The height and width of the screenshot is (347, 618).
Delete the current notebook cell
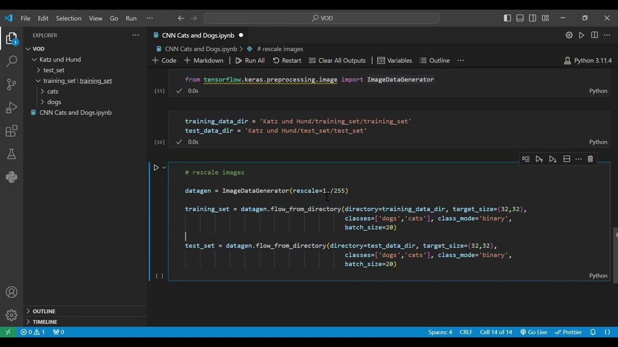590,159
